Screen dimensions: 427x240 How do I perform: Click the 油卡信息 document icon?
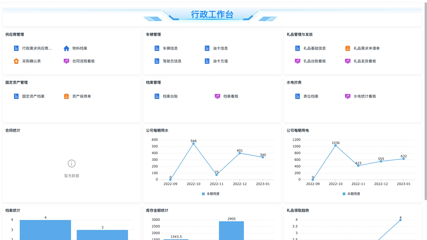click(x=207, y=48)
